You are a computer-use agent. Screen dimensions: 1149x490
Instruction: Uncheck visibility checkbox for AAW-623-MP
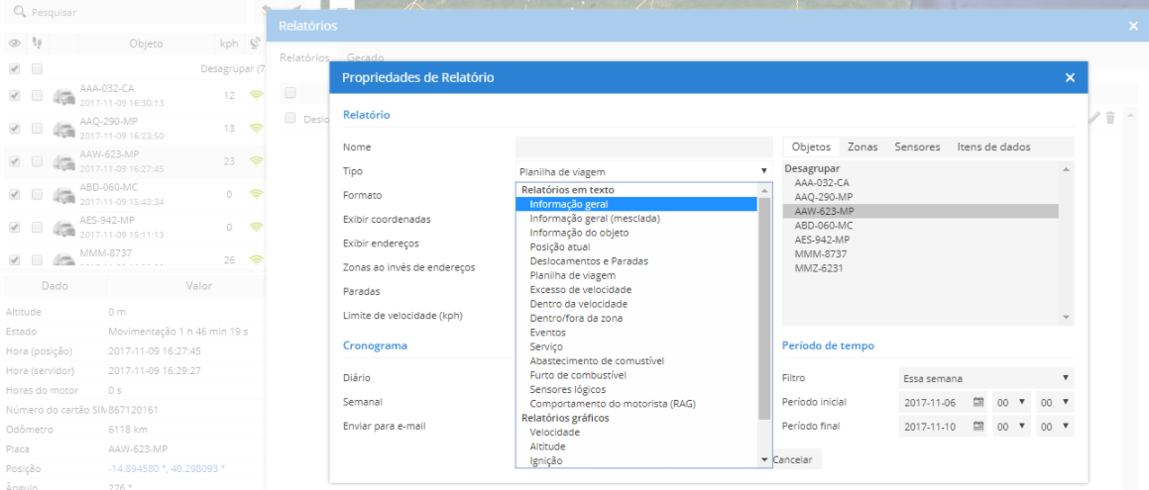click(14, 161)
